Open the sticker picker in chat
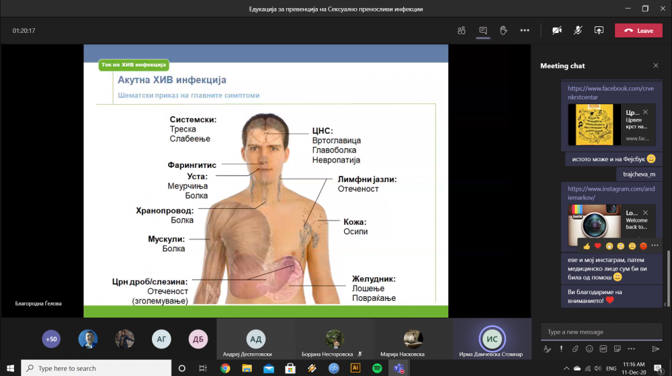 (x=616, y=348)
